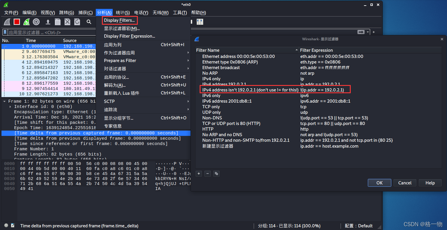Select the Ethernet broadcast filter row
This screenshot has width=447, height=230.
(319, 68)
